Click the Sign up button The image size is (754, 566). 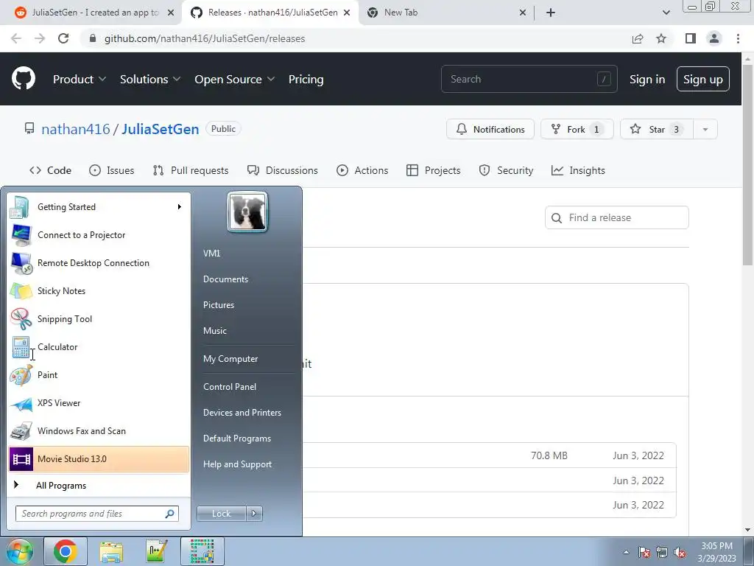click(x=703, y=80)
